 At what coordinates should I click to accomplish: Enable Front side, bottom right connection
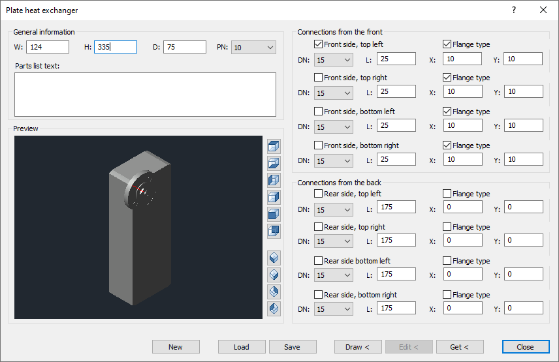[319, 145]
